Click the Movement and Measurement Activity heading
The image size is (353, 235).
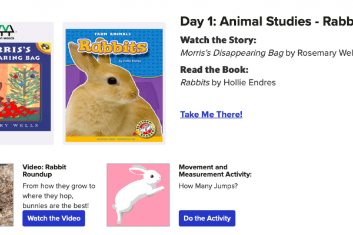click(x=215, y=170)
